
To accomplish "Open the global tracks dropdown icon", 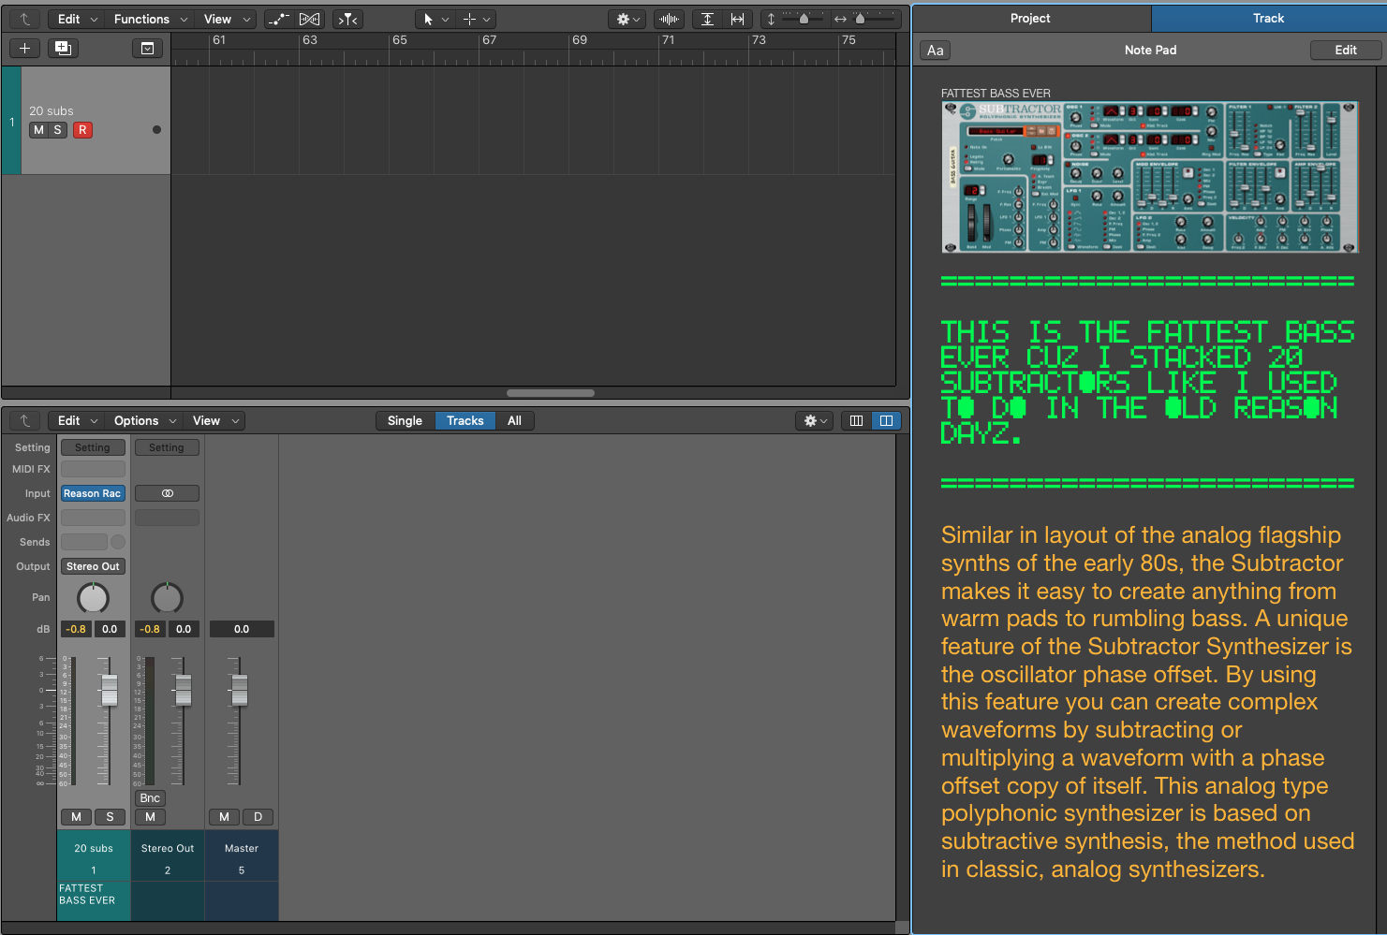I will point(147,49).
